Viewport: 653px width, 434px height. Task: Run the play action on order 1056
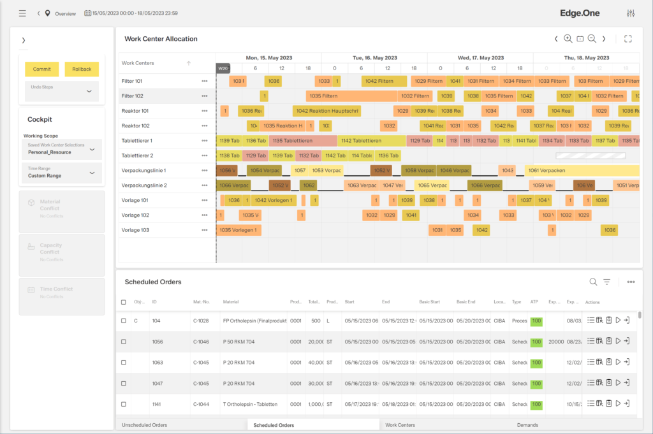pos(618,342)
